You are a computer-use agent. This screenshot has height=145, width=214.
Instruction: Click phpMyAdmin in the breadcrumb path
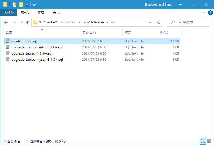pyautogui.click(x=92, y=22)
